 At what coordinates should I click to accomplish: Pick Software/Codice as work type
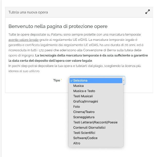point(85,138)
